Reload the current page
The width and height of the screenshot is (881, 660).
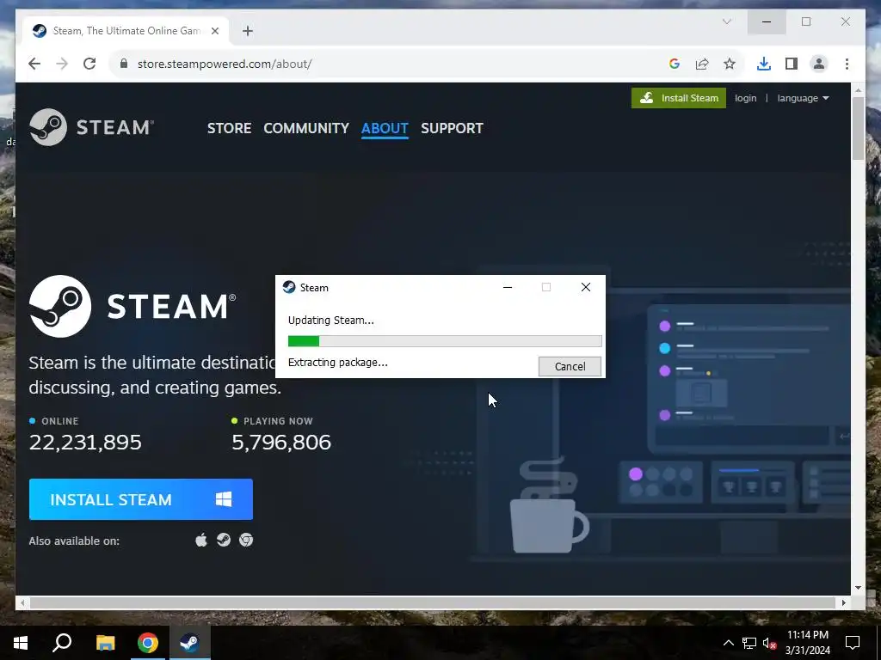coord(89,64)
